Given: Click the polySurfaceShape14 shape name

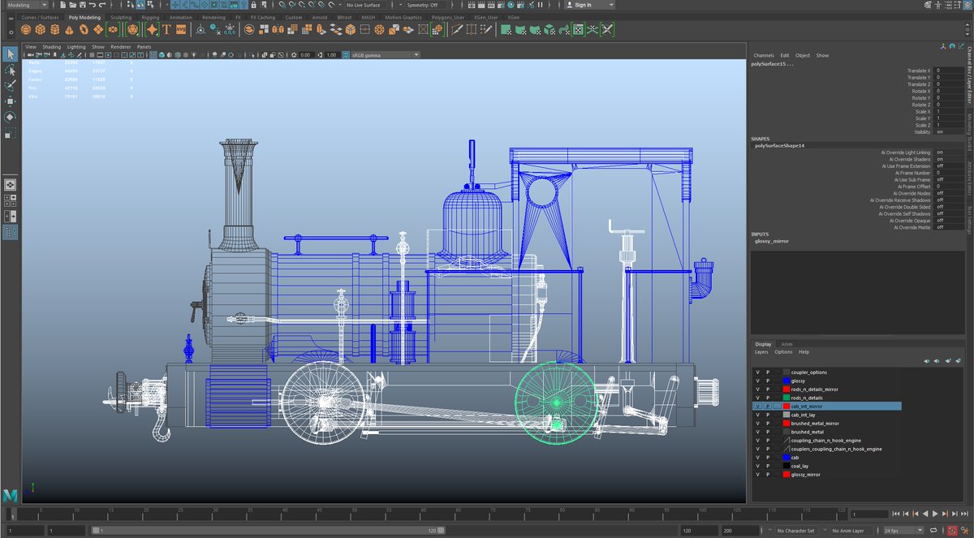Looking at the screenshot, I should 780,146.
